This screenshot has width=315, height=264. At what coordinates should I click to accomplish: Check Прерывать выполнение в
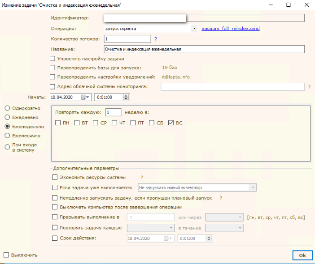tap(55, 217)
